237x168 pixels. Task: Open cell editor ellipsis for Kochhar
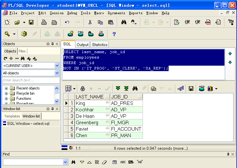tap(107, 109)
